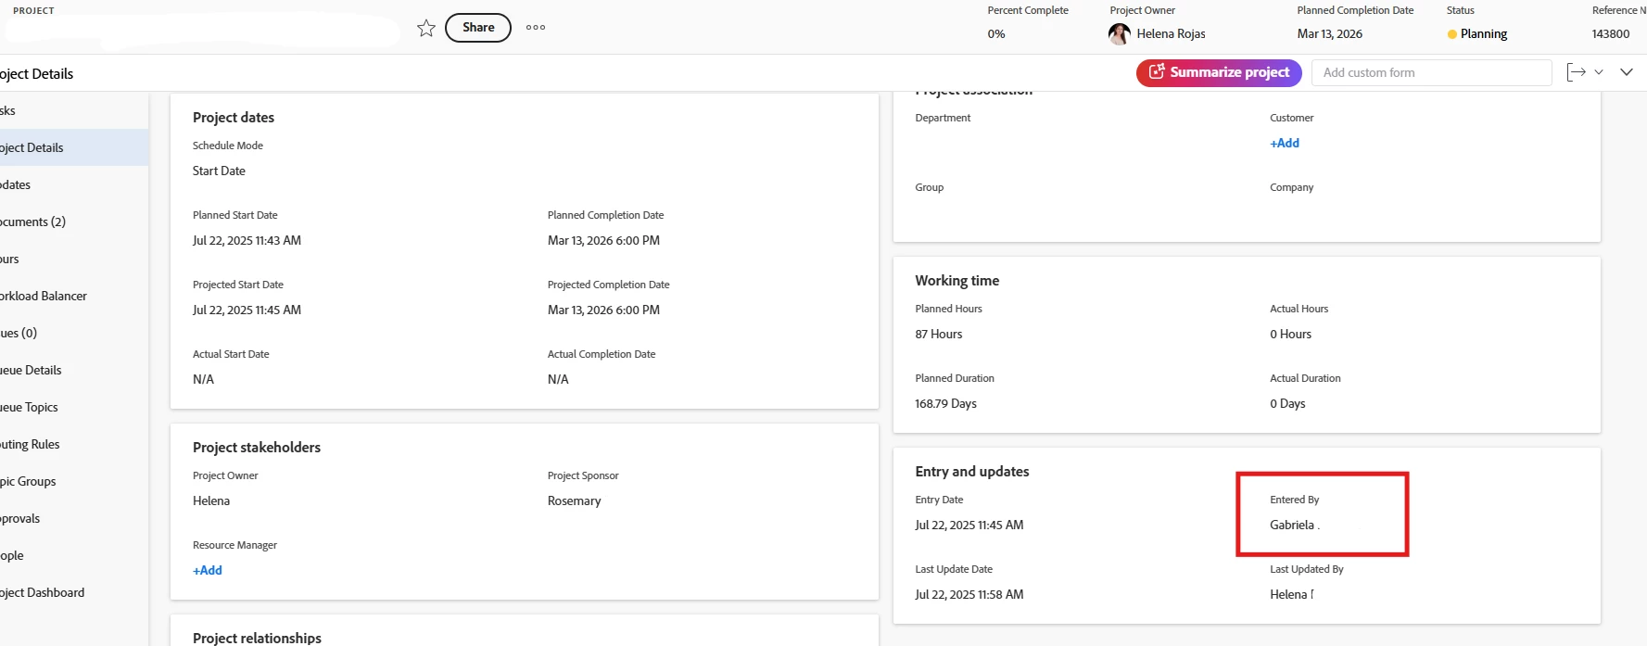Open the three-dot more options menu
The width and height of the screenshot is (1647, 646).
click(x=536, y=28)
